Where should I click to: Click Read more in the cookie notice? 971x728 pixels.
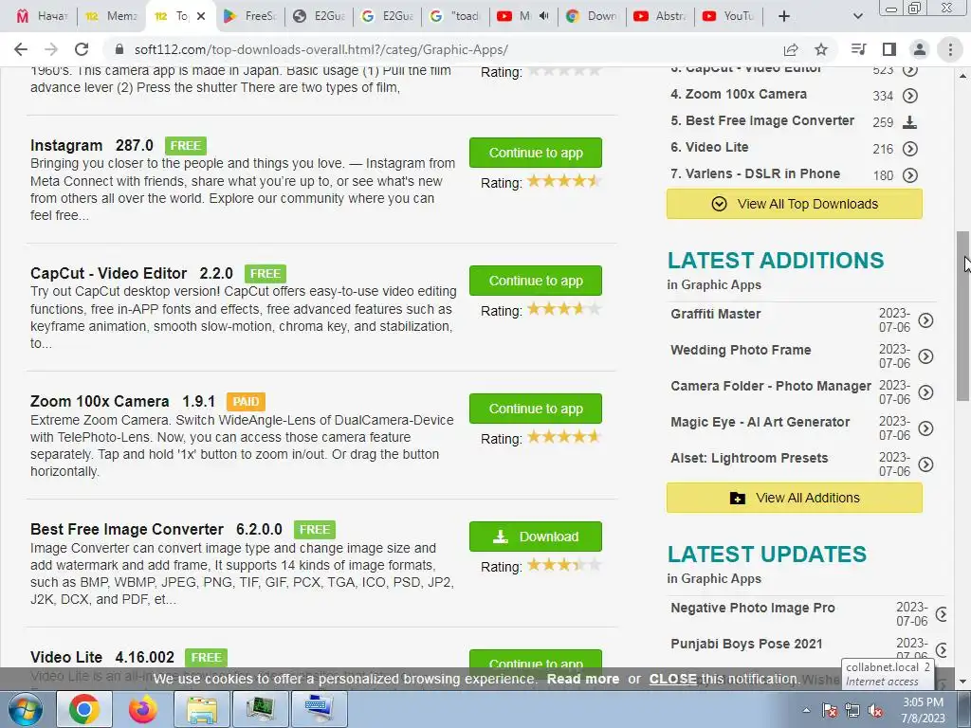point(583,679)
